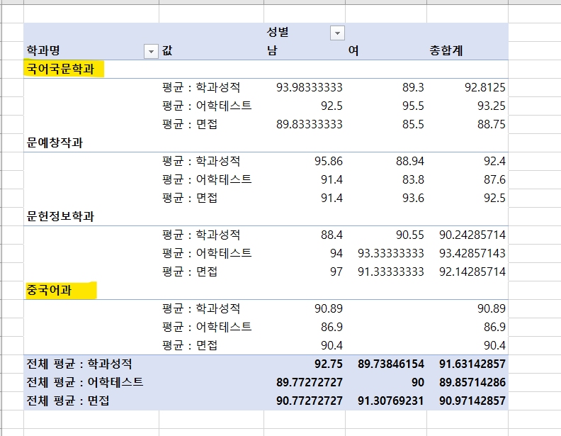Image resolution: width=561 pixels, height=436 pixels.
Task: Open the 학과명 row filter dropdown
Action: coord(150,51)
